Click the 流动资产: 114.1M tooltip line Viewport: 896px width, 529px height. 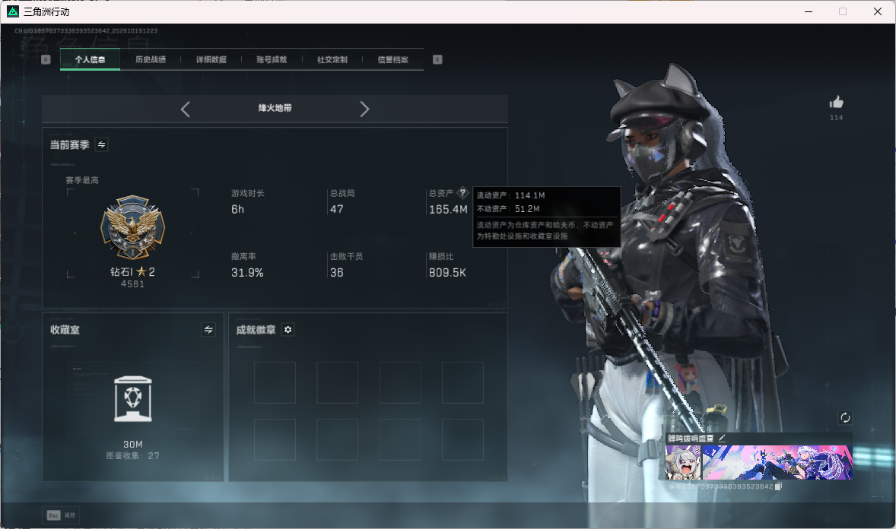511,195
